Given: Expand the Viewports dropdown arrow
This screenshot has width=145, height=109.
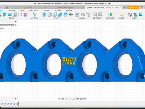Looking at the screenshot, I should [x=86, y=99].
